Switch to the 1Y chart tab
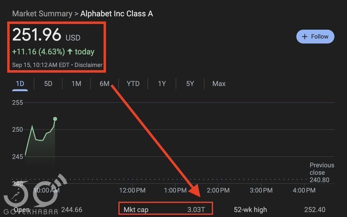The height and width of the screenshot is (217, 347). click(162, 84)
